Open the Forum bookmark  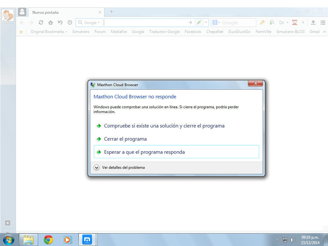(100, 32)
